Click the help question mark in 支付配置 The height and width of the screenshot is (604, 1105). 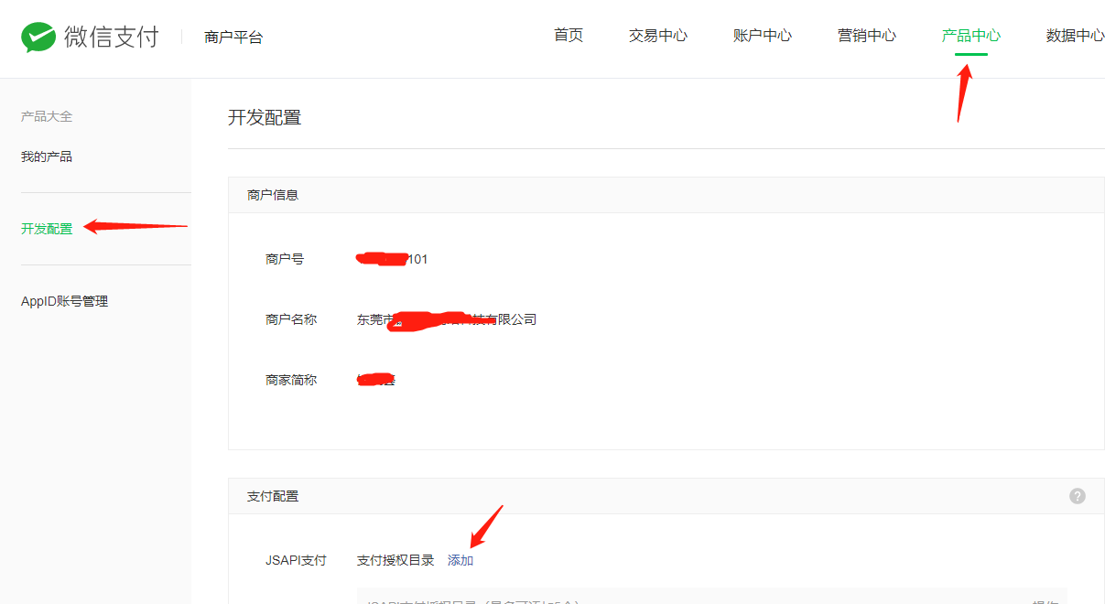1078,496
